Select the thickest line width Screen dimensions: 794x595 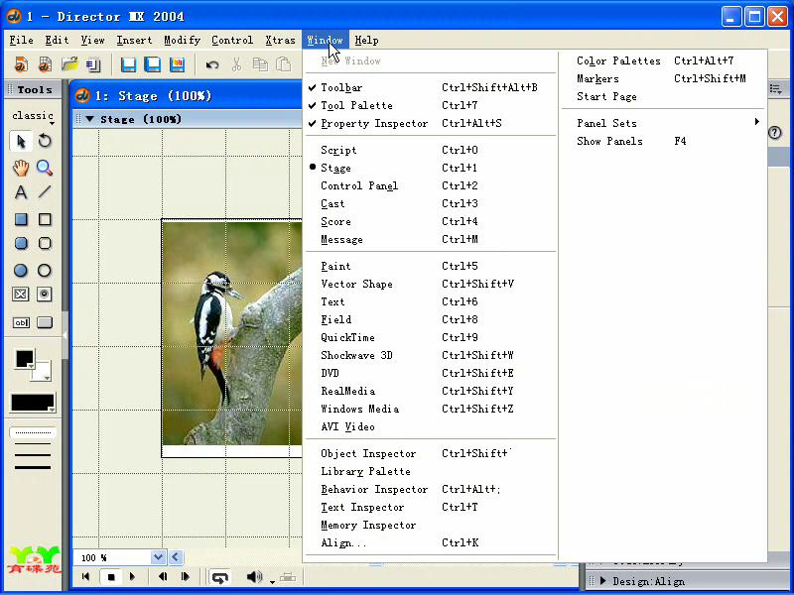[33, 467]
